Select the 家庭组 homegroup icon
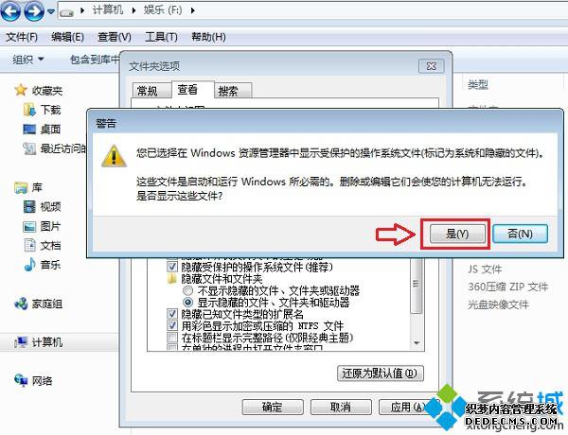Image resolution: width=568 pixels, height=435 pixels. pyautogui.click(x=21, y=304)
